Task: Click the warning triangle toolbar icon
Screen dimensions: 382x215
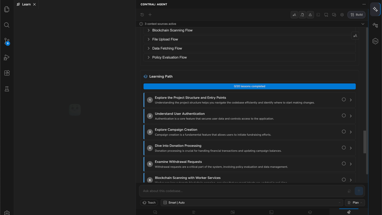Action: click(x=310, y=15)
